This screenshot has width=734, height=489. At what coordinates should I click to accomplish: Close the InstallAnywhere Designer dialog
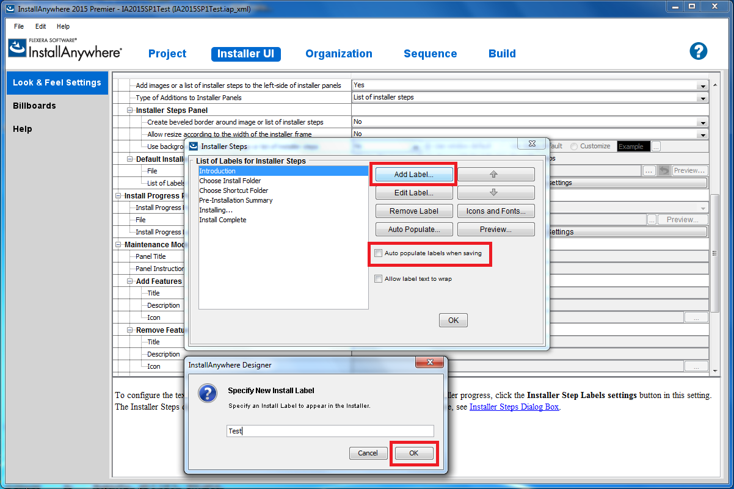click(429, 363)
